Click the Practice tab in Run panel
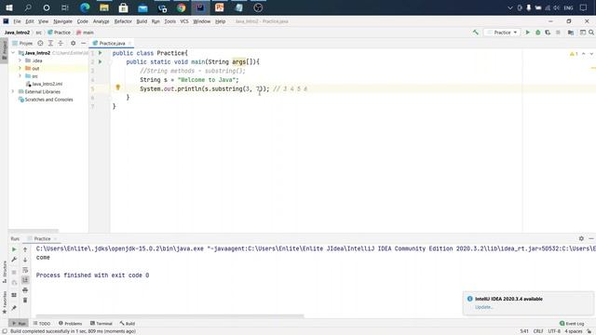This screenshot has width=596, height=335. coord(42,239)
